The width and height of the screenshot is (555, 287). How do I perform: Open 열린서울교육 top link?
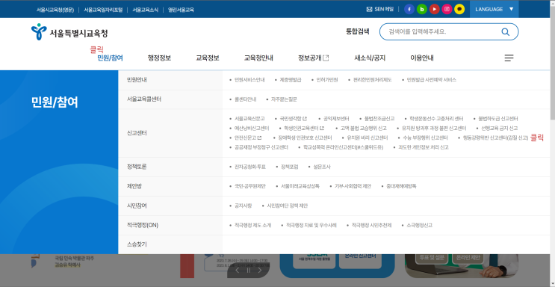tap(181, 10)
